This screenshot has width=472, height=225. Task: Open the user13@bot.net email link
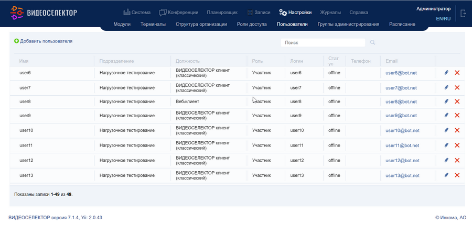click(x=402, y=175)
